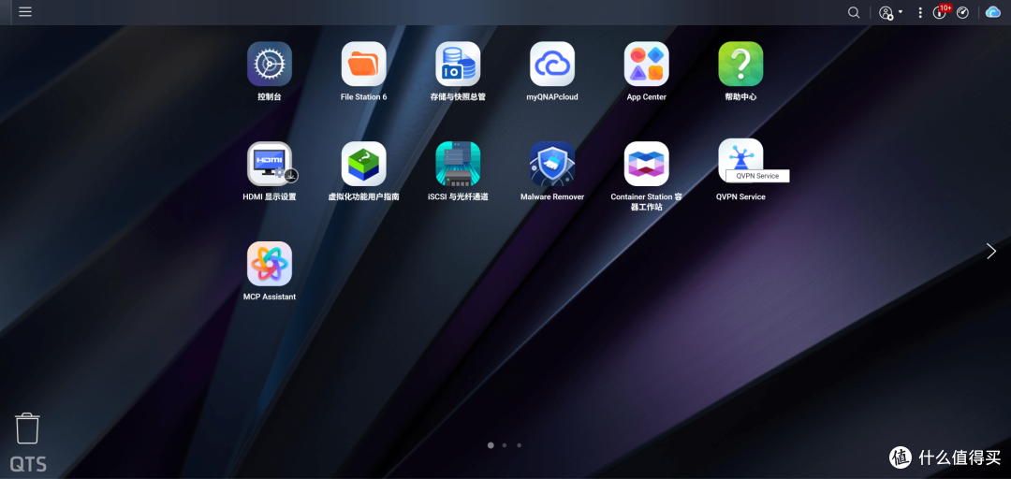Launch File Station 6
Screen dimensions: 1011x479
click(x=363, y=64)
